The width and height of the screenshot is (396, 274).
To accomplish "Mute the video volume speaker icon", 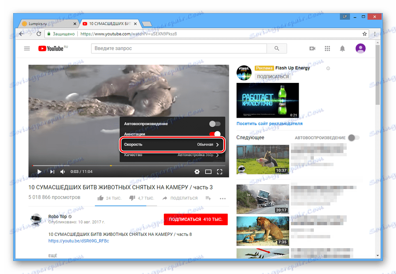I will (62, 171).
